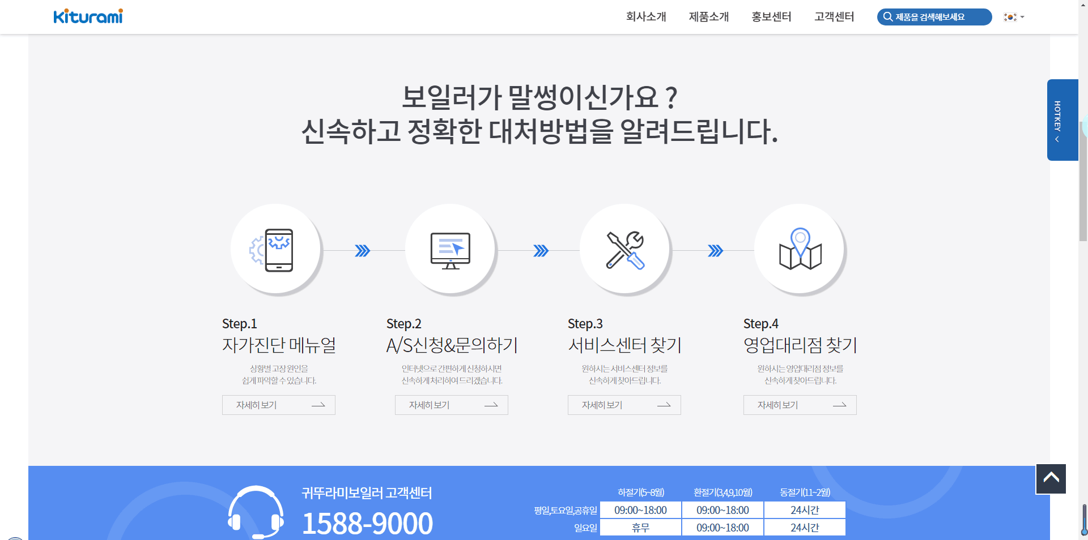Click the 평일,토요일,공휴일 row label
This screenshot has width=1088, height=540.
click(x=566, y=511)
